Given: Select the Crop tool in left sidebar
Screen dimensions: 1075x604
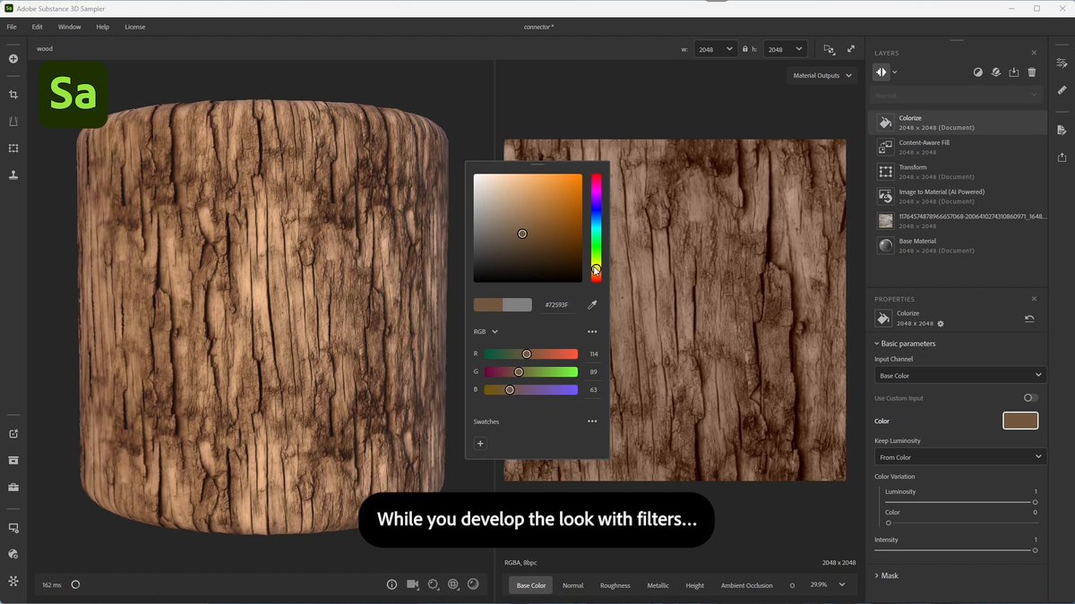Looking at the screenshot, I should (x=13, y=95).
